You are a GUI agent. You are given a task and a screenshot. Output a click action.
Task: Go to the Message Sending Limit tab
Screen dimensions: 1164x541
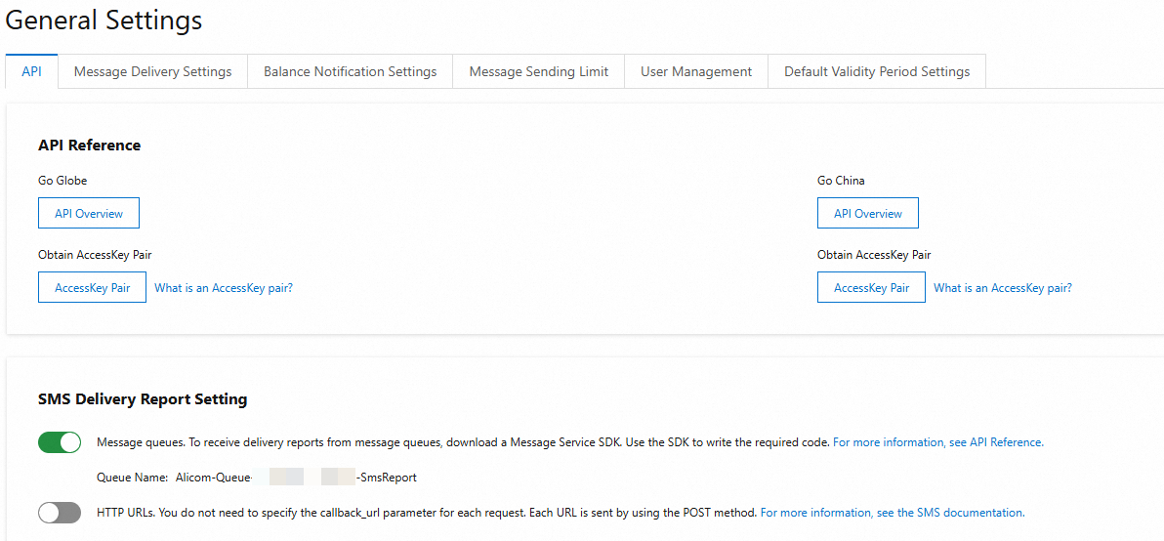[x=538, y=71]
